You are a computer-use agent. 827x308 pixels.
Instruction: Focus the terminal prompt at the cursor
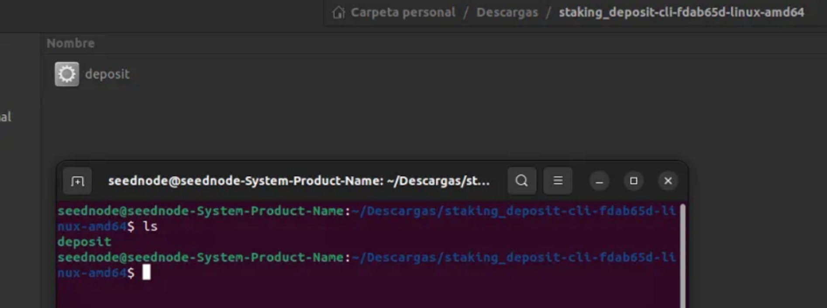point(147,273)
